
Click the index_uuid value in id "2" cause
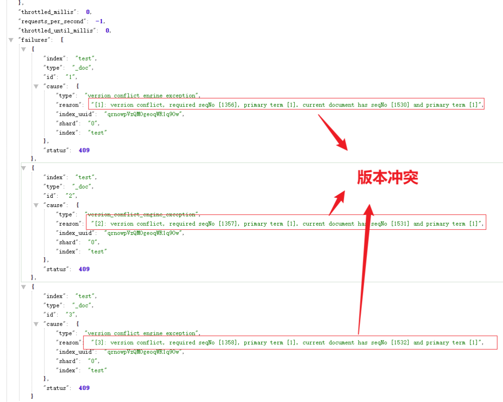tap(143, 233)
